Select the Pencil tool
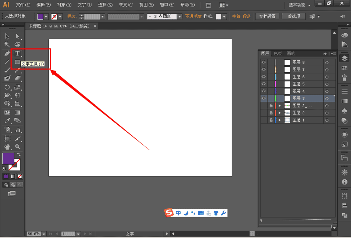Screen dimensions: 351x238 coord(18,70)
